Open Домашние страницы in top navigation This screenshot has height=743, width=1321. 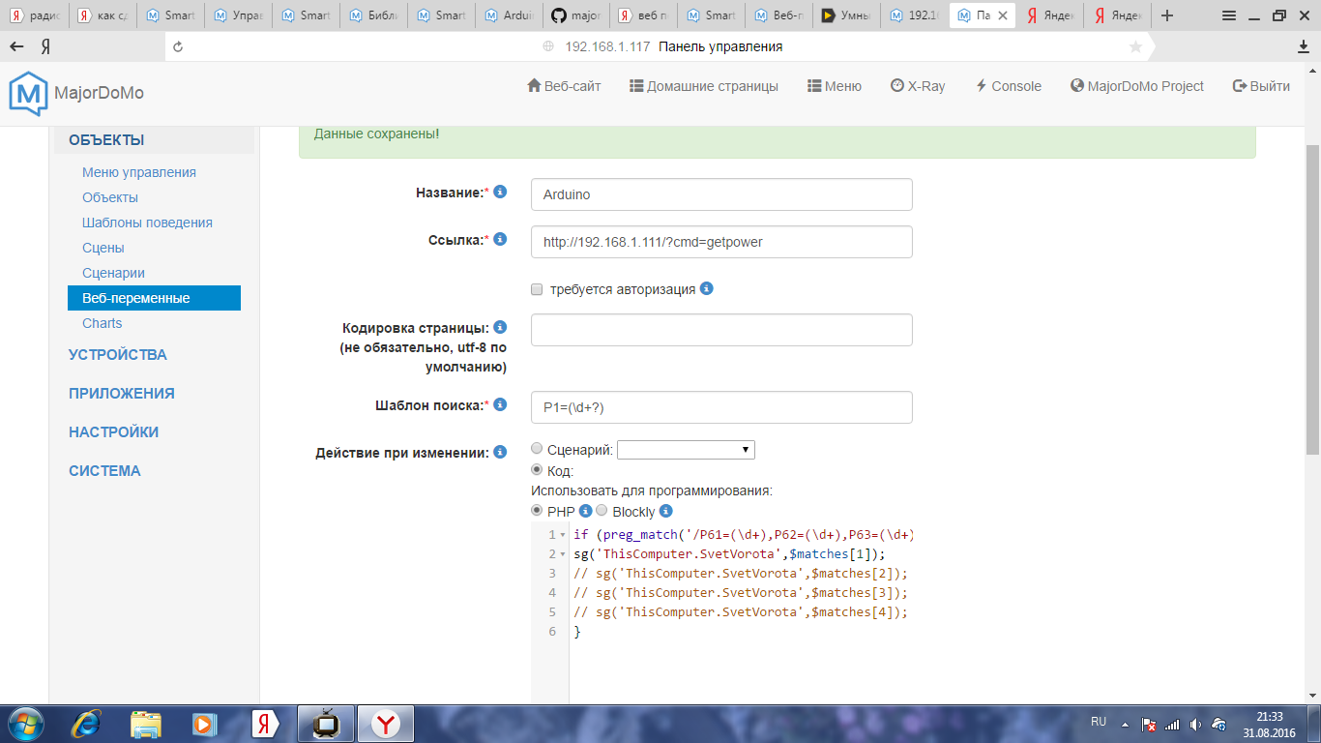[x=704, y=86]
